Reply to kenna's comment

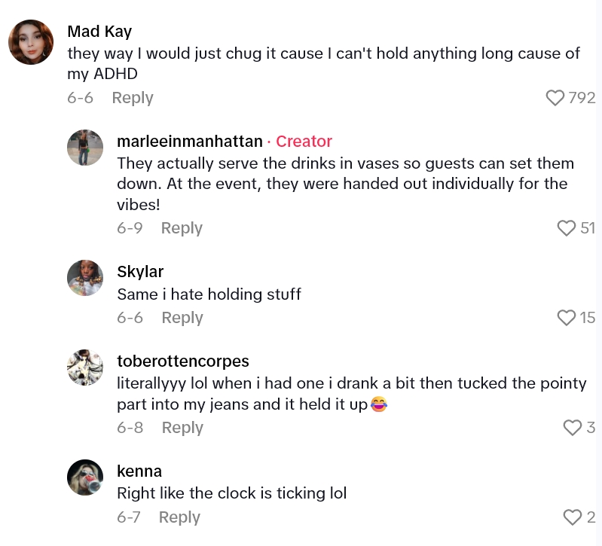tap(179, 517)
